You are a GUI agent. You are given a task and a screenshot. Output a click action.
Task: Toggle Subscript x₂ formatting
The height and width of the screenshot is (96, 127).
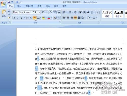pyautogui.click(x=31, y=18)
